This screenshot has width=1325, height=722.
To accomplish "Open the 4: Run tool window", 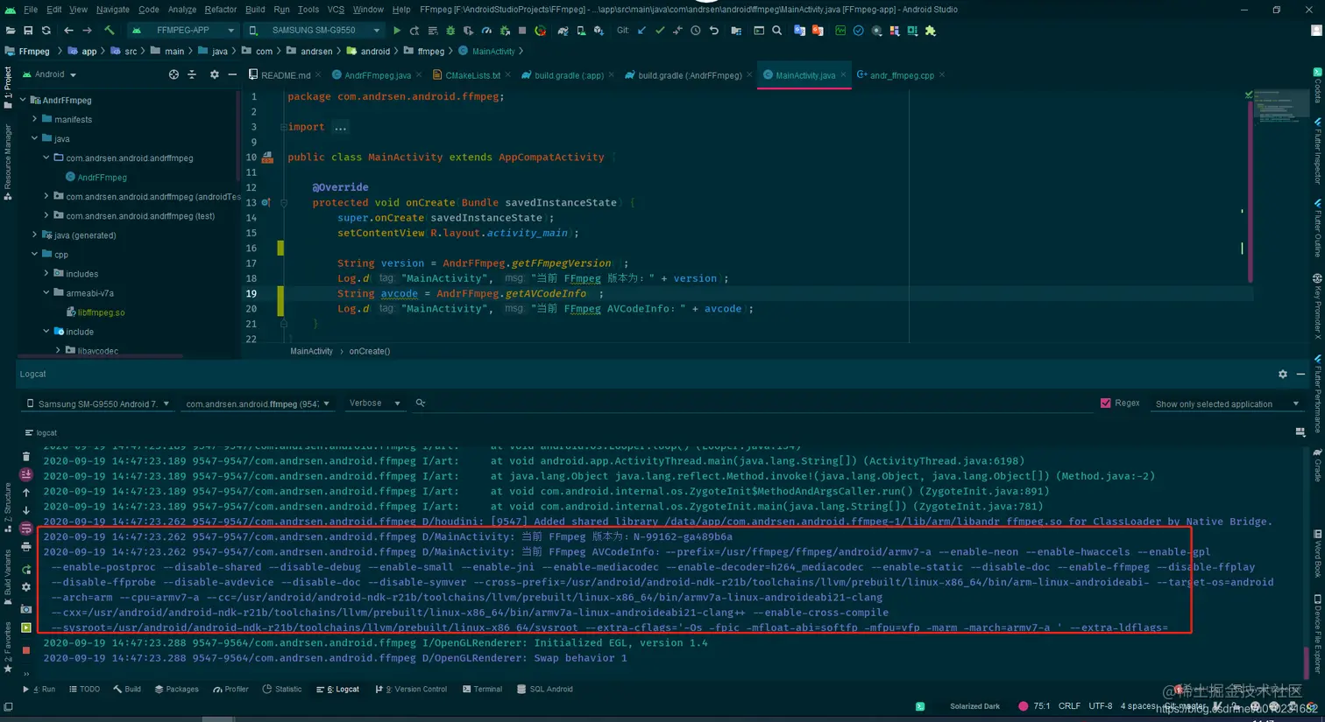I will pyautogui.click(x=39, y=690).
